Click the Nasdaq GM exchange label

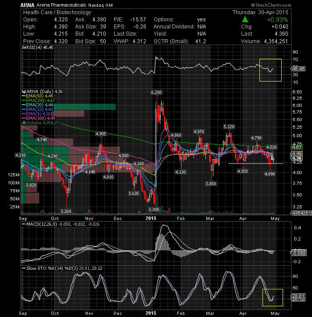[100, 5]
